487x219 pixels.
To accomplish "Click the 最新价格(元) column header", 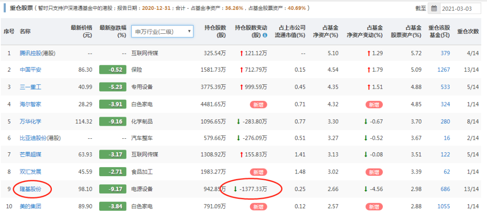I will tap(82, 32).
